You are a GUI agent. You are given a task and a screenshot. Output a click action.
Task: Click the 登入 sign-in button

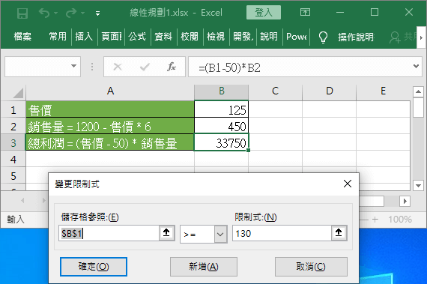(x=264, y=13)
